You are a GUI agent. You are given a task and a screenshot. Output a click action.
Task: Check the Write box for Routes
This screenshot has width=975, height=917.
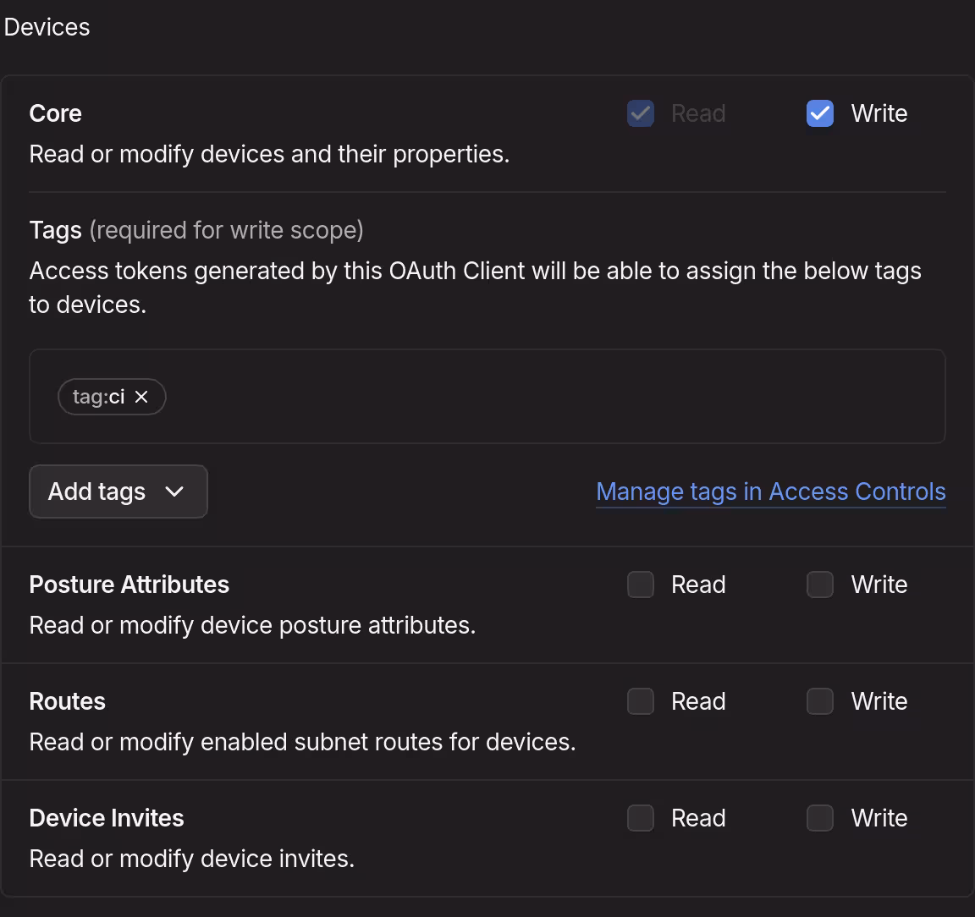pyautogui.click(x=819, y=700)
